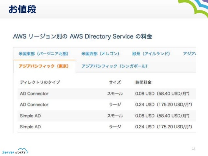Select AD Connector in the スモール row

click(34, 93)
